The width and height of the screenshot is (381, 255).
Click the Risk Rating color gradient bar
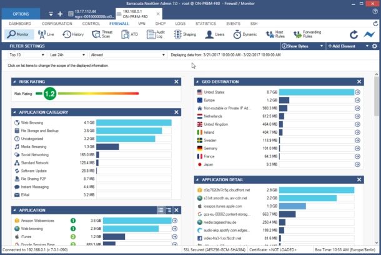(x=99, y=93)
